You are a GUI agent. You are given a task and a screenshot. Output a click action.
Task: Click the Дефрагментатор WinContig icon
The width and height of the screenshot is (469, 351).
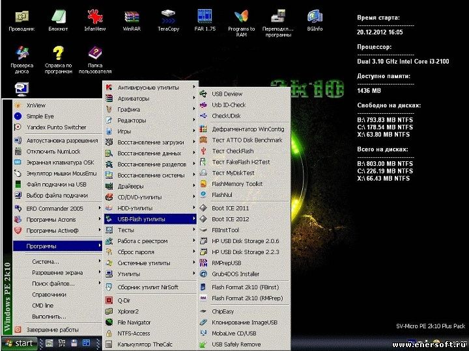[203, 129]
